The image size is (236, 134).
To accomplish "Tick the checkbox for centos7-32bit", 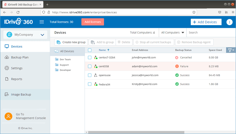I will coord(90,57).
